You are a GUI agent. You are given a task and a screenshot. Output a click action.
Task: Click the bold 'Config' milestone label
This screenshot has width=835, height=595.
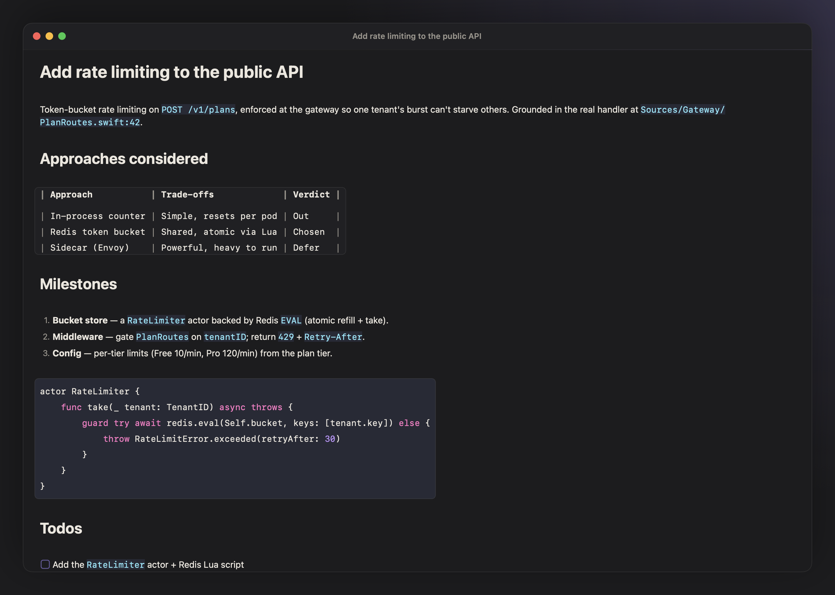click(x=67, y=353)
